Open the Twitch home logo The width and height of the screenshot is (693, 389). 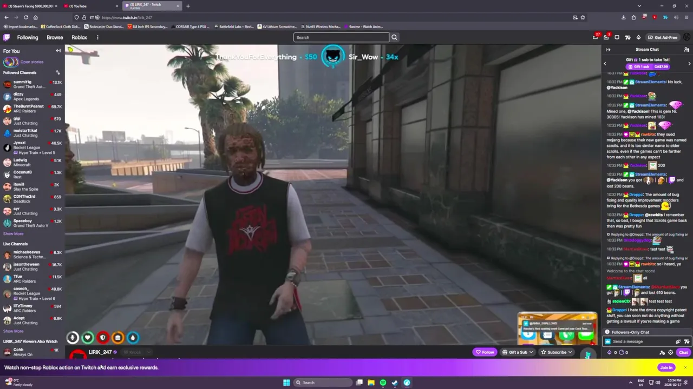[6, 37]
